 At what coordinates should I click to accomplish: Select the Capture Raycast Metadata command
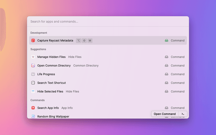[x=55, y=40]
